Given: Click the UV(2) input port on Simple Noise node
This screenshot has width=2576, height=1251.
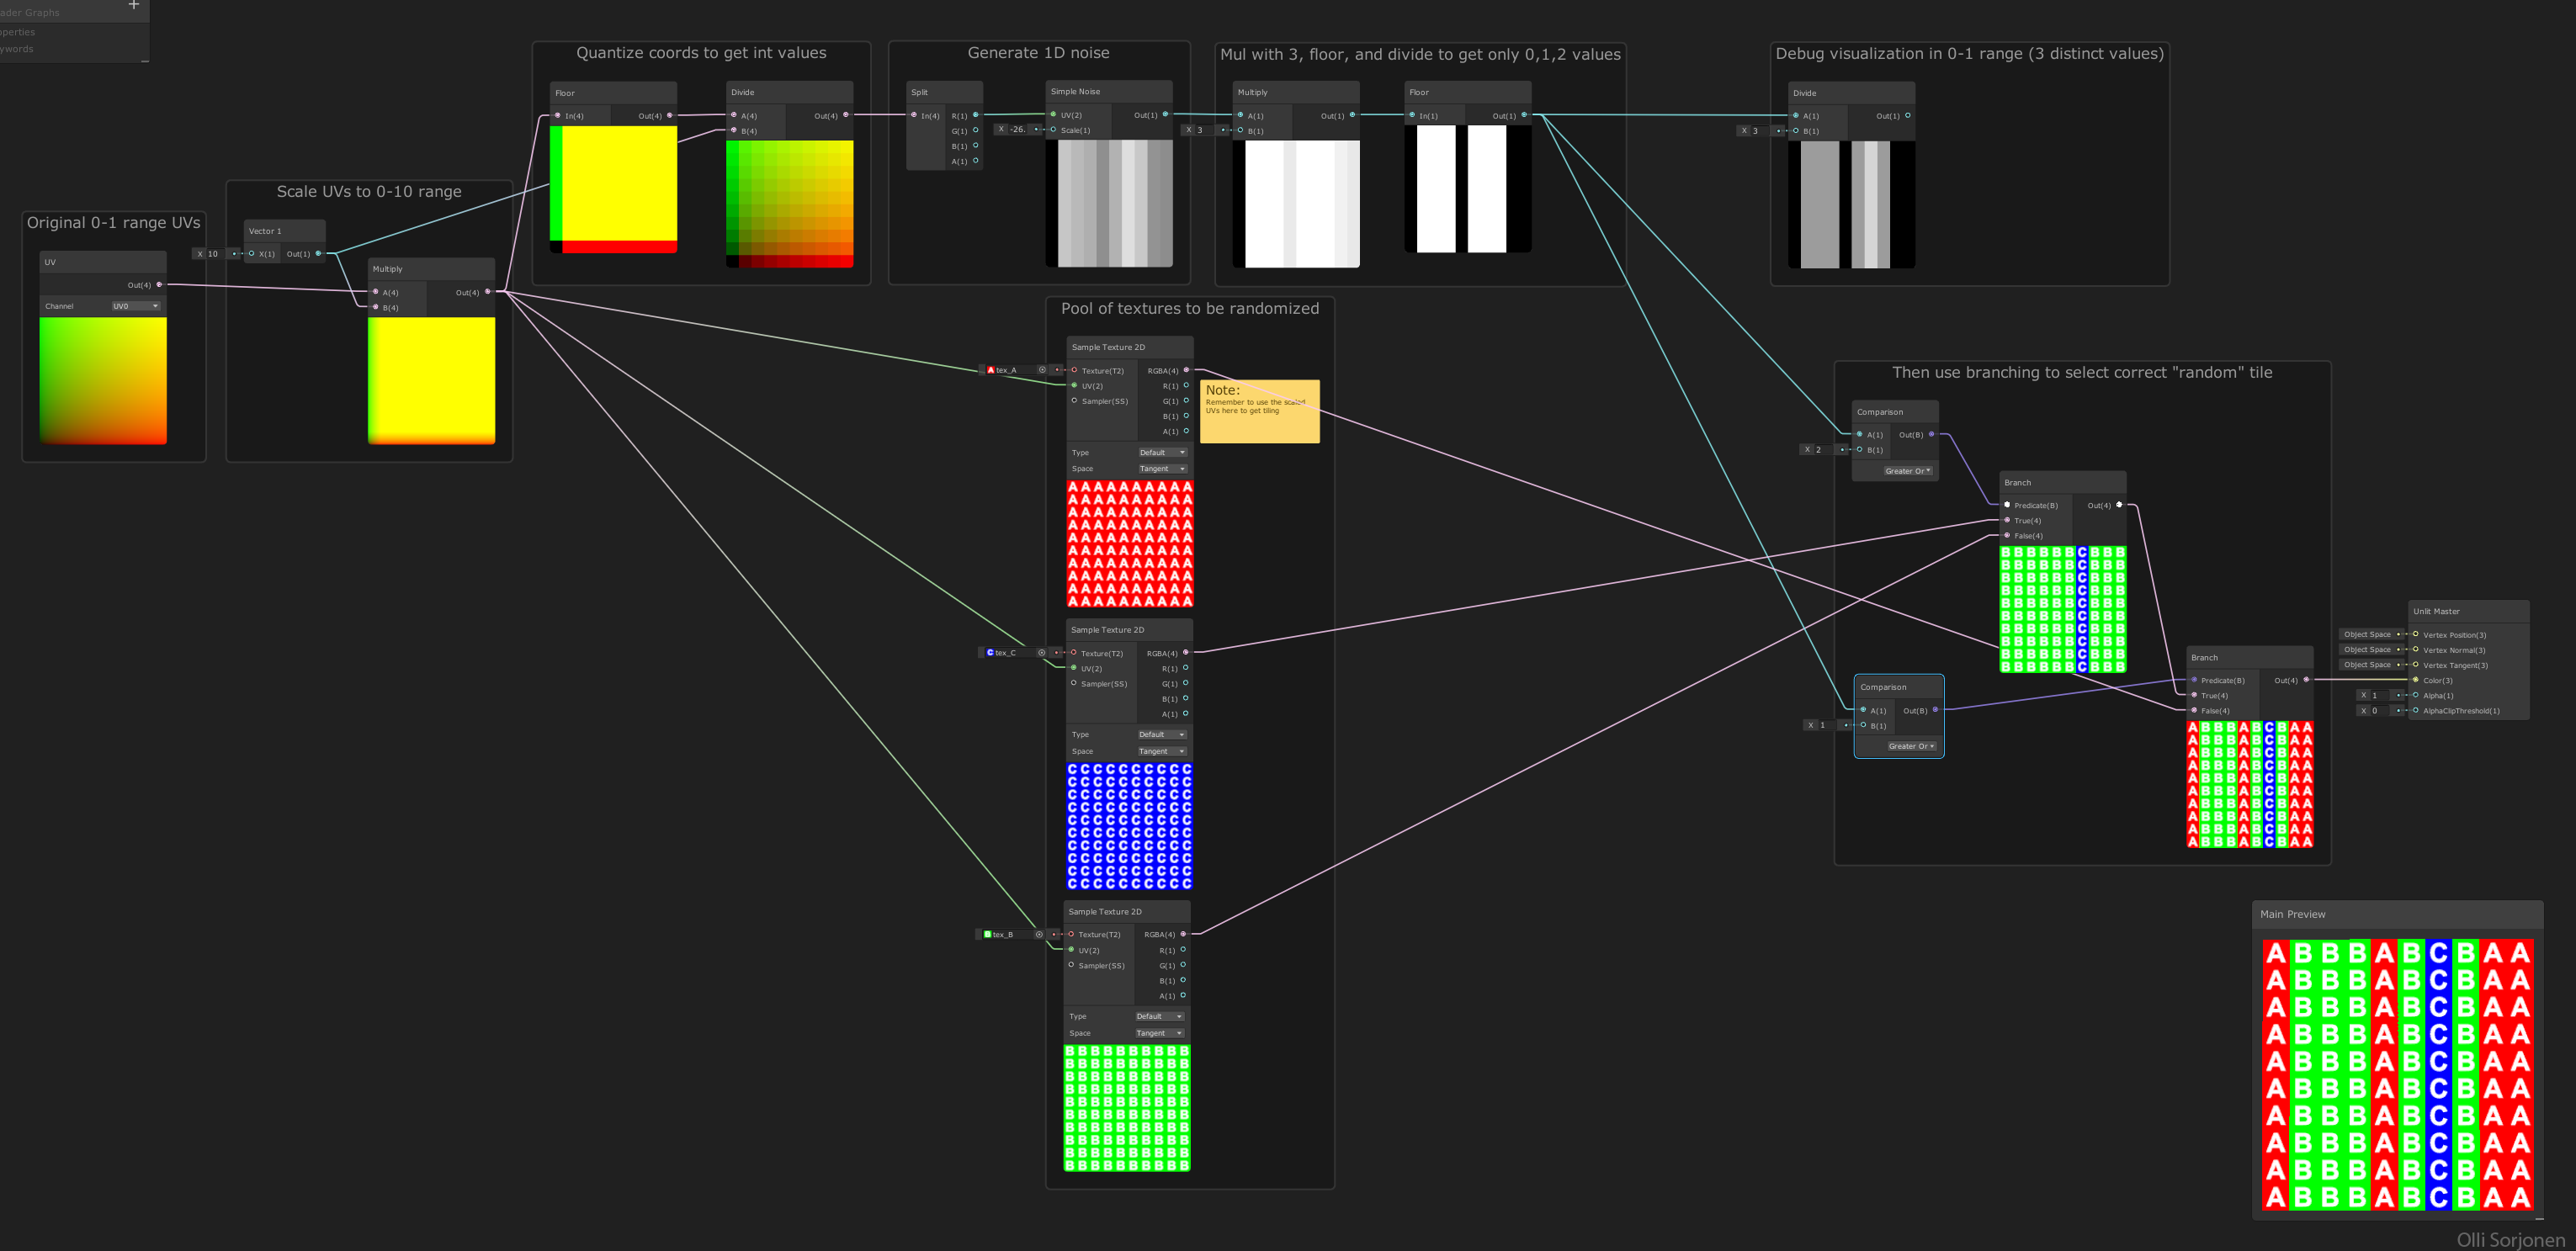Looking at the screenshot, I should (x=1052, y=114).
